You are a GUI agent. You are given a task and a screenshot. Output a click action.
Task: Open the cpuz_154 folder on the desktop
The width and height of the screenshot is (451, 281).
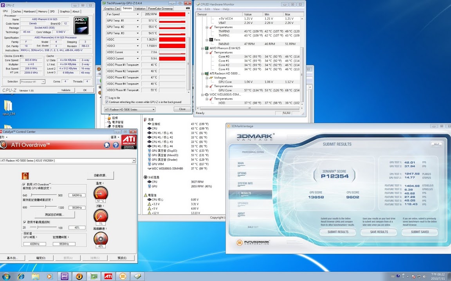tap(9, 108)
